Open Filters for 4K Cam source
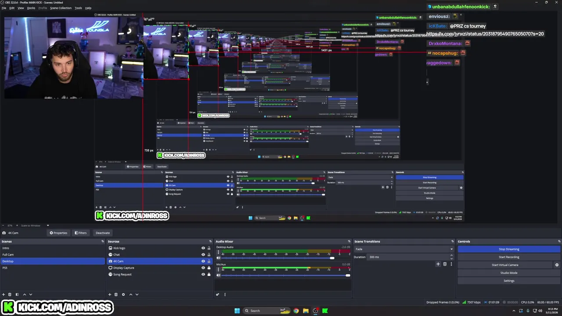The width and height of the screenshot is (562, 316). [80, 233]
